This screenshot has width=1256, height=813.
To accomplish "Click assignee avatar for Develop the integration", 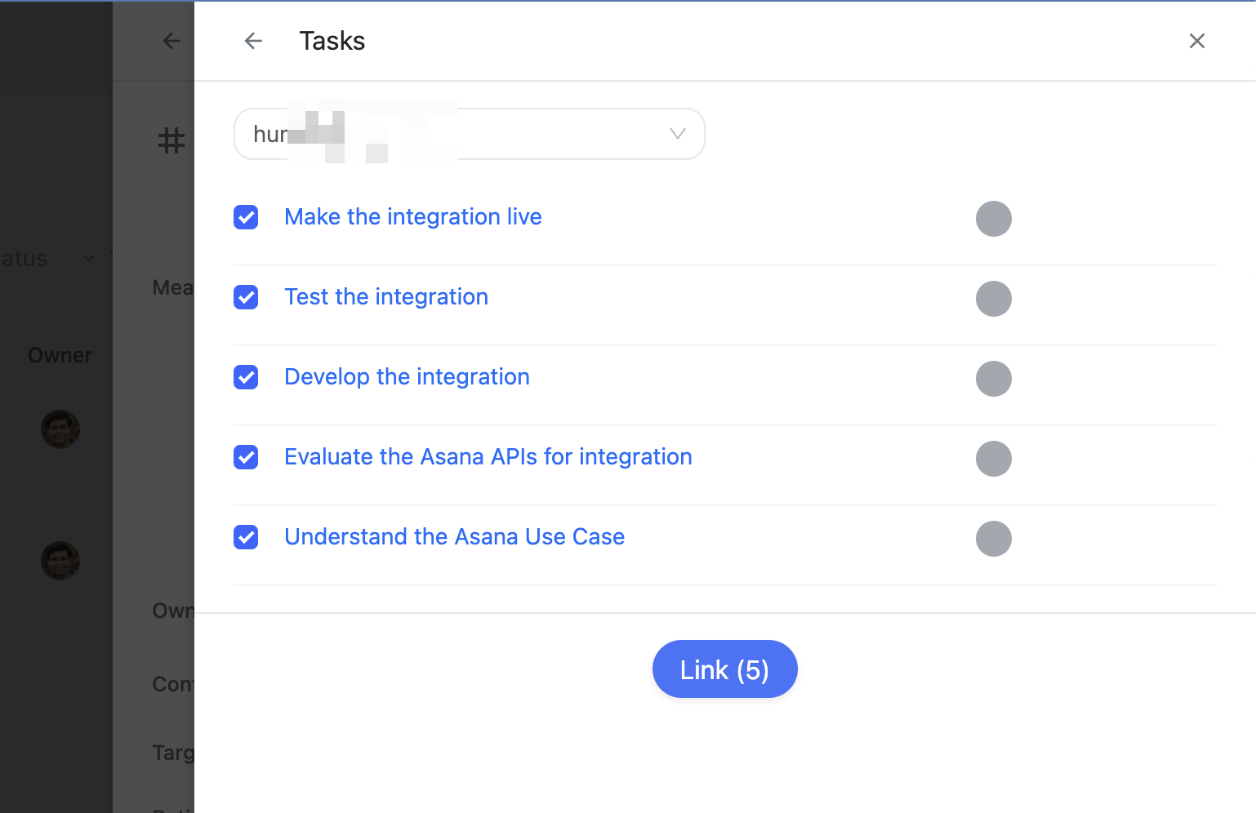I will coord(994,379).
